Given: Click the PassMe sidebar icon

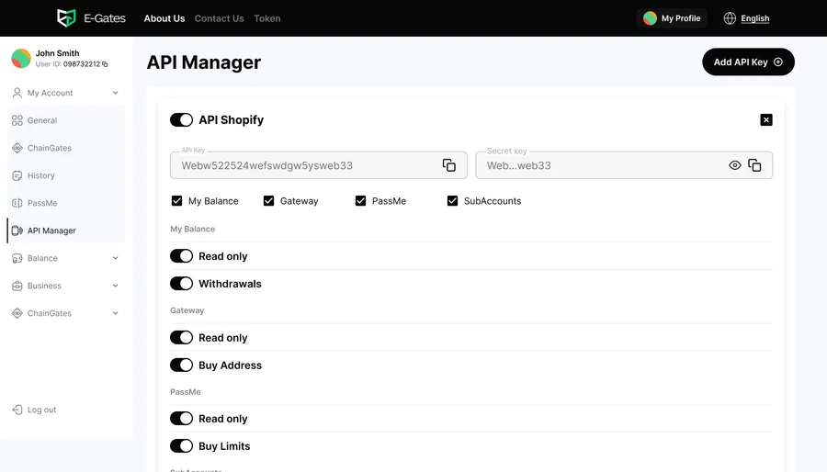Looking at the screenshot, I should pos(17,203).
